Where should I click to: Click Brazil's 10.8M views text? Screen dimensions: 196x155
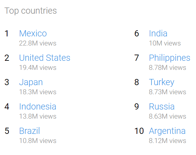pyautogui.click(x=38, y=141)
